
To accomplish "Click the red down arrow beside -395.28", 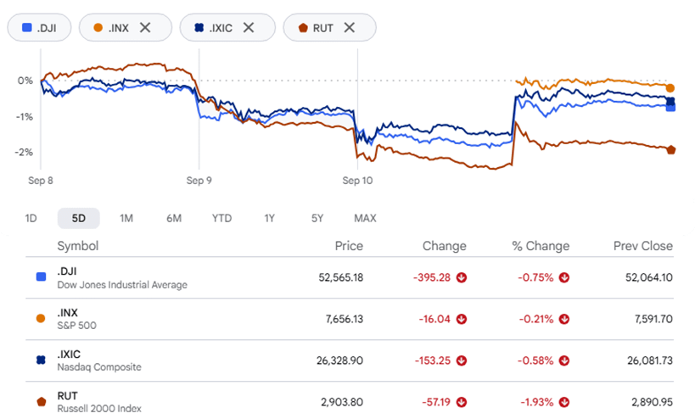I will click(462, 277).
